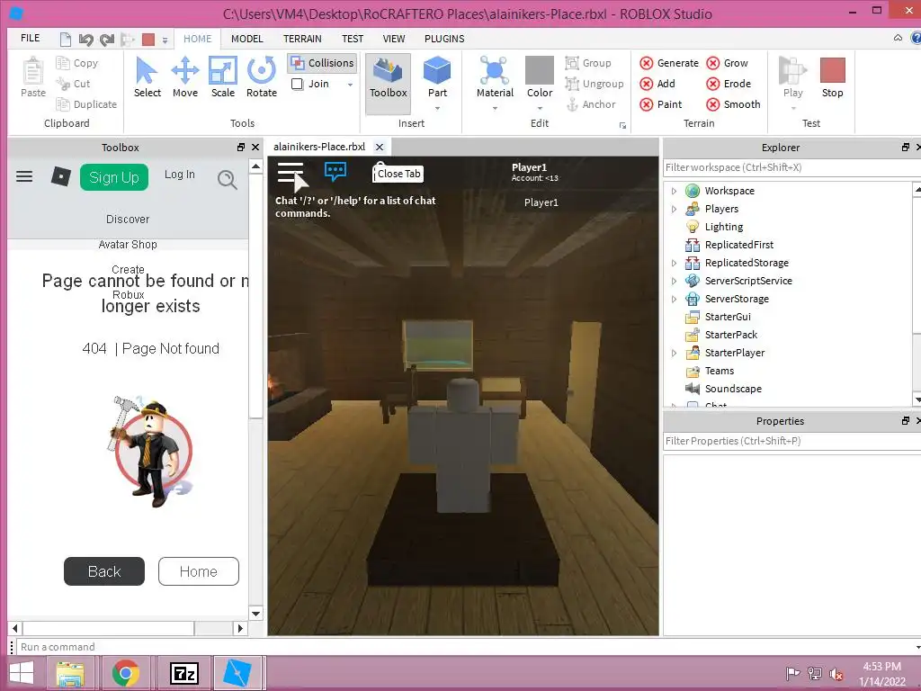Click the Redo arrow in quick toolbar
Viewport: 921px width, 691px height.
[107, 40]
